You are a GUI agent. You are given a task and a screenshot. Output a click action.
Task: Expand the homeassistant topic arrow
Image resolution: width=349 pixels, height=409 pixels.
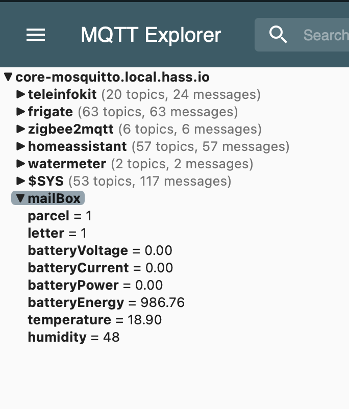point(20,146)
